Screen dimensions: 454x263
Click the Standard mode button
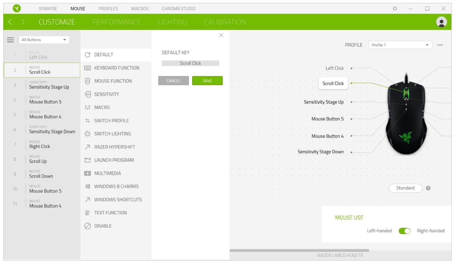(406, 188)
